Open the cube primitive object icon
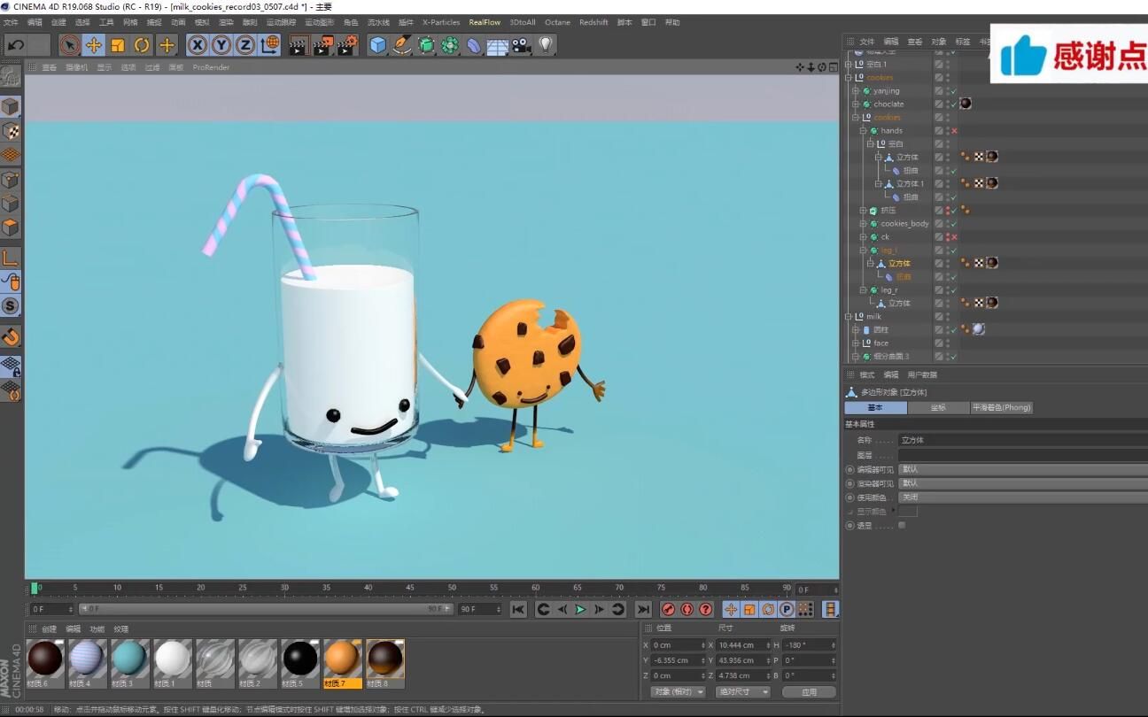This screenshot has height=717, width=1148. click(378, 45)
